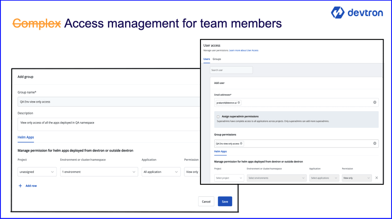The height and width of the screenshot is (219, 392).
Task: Open the Select environments dropdown
Action: [277, 178]
